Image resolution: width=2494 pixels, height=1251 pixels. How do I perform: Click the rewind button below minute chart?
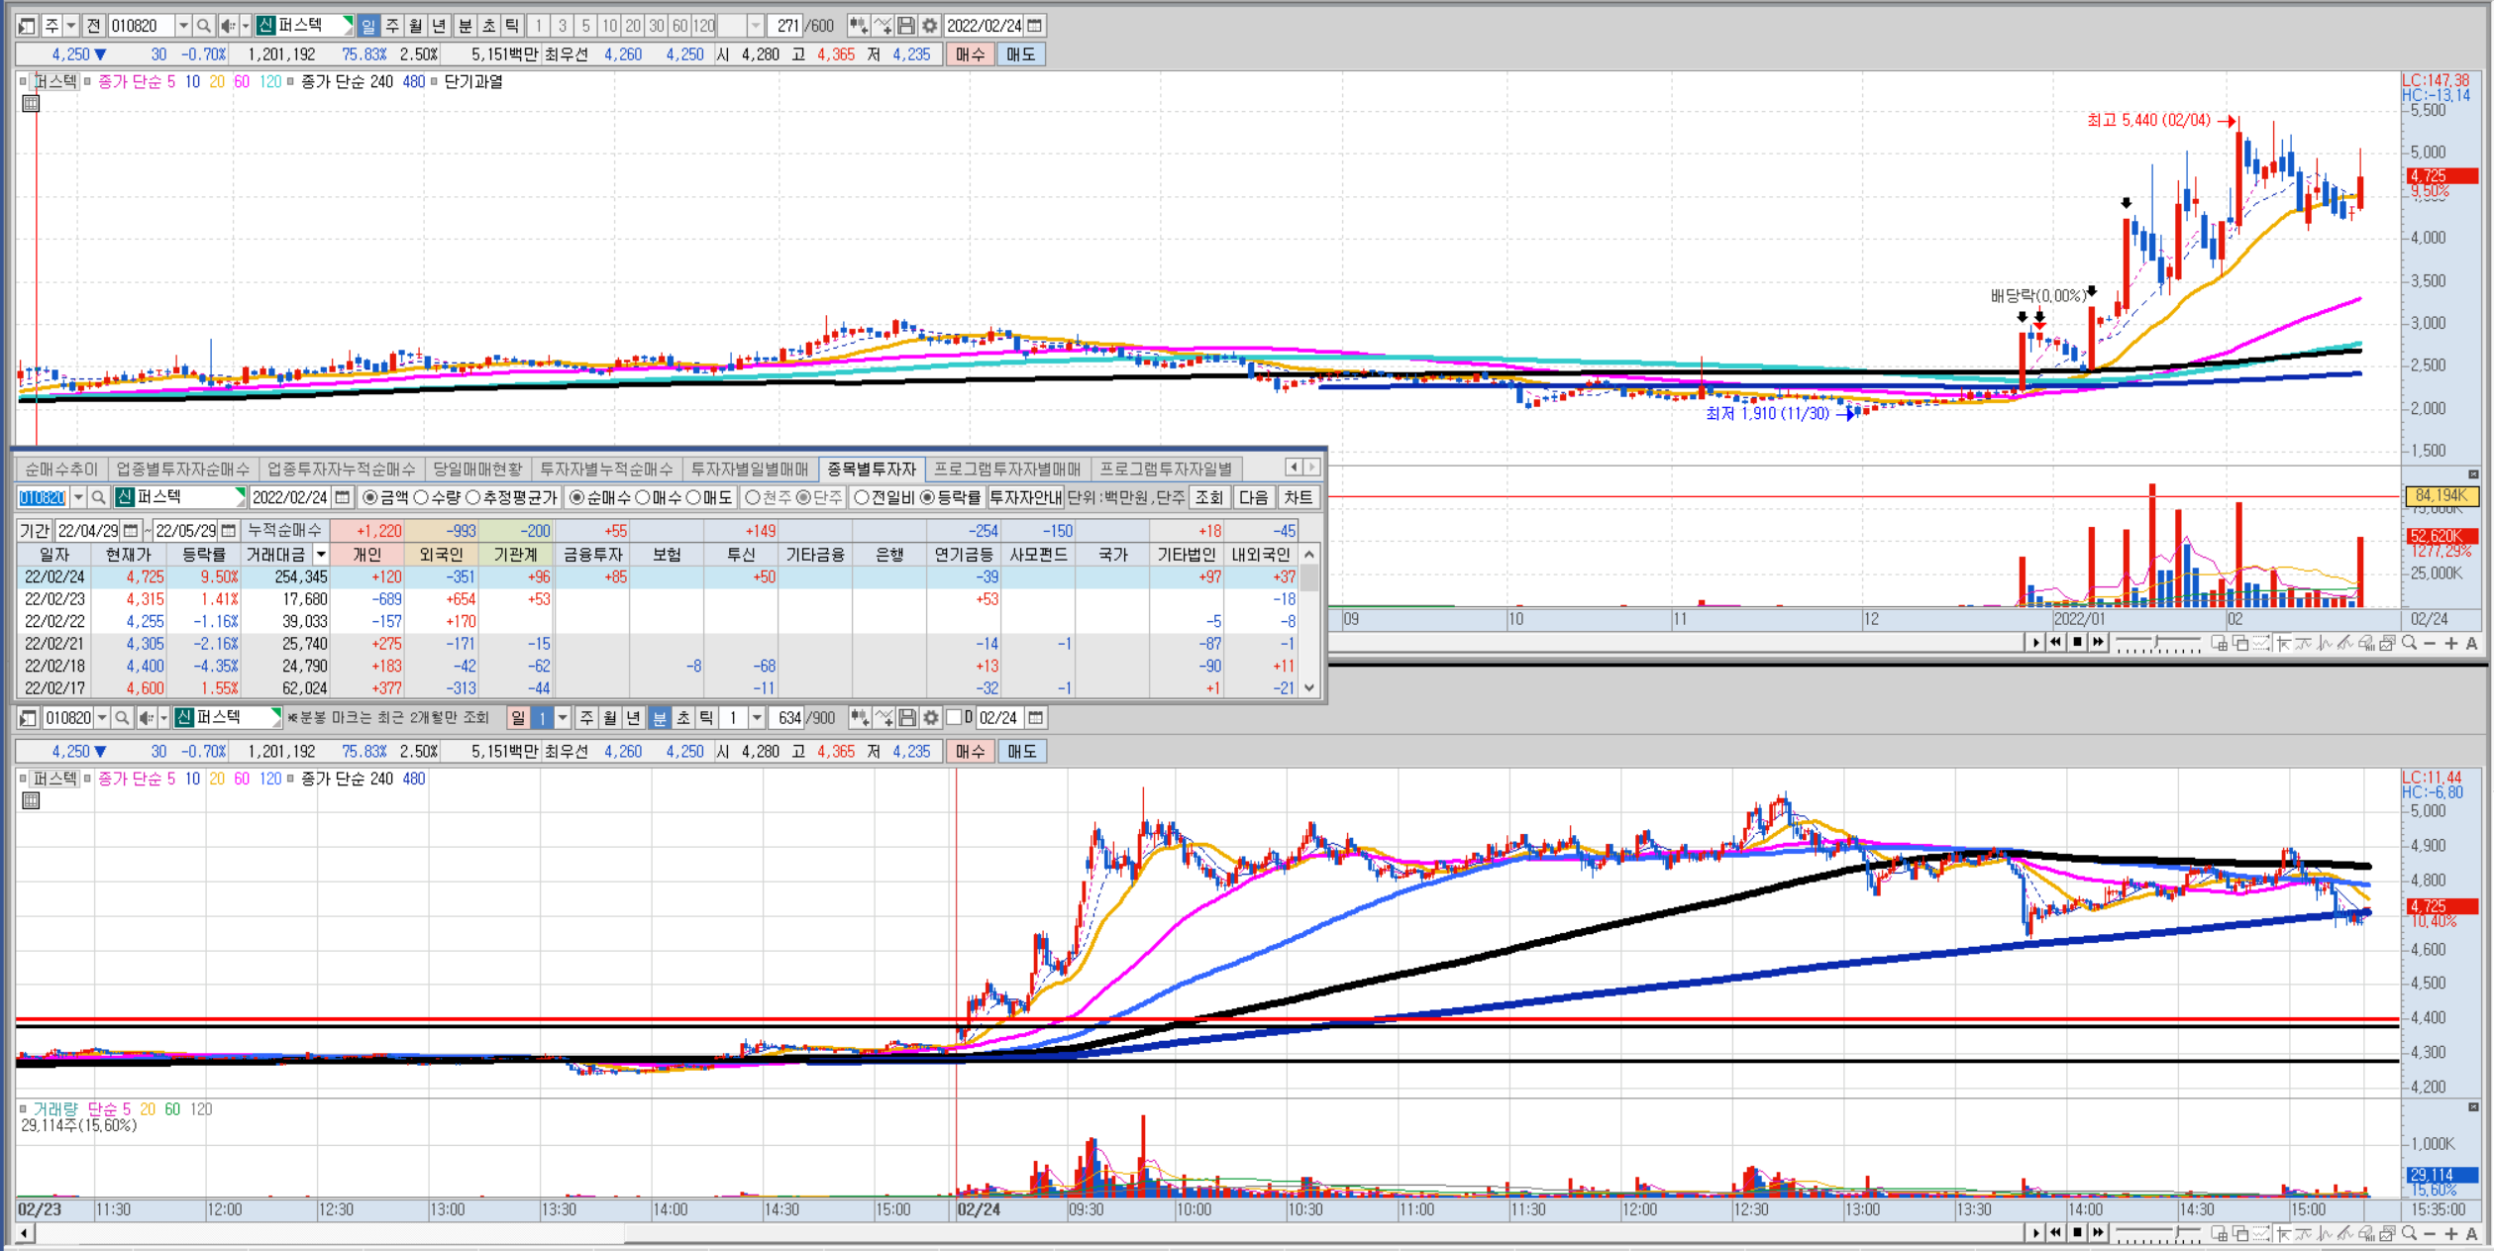click(x=2056, y=1232)
